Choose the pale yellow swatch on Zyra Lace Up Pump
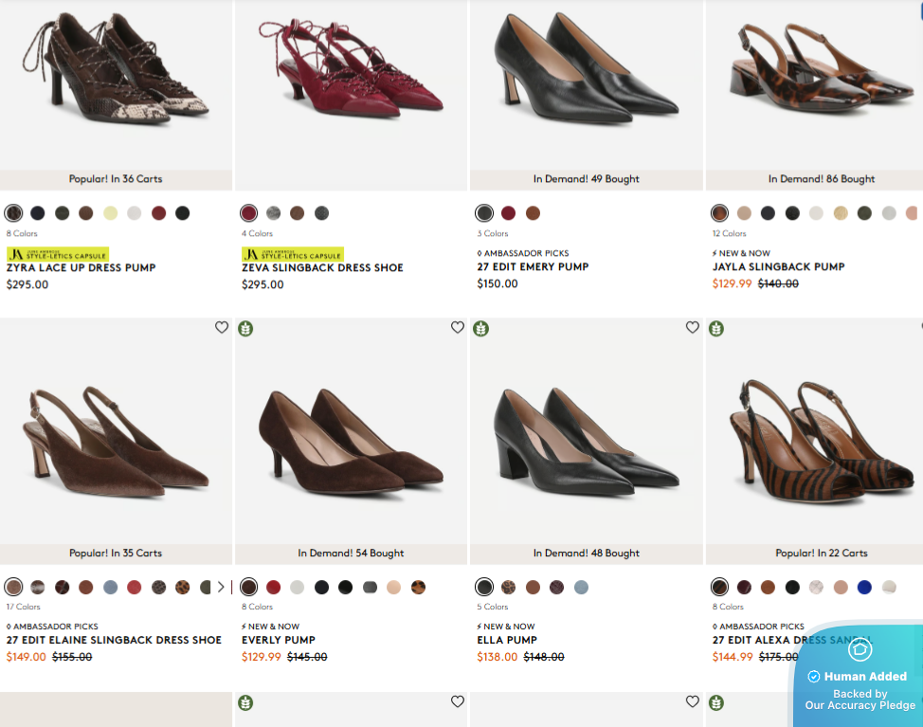Image resolution: width=923 pixels, height=727 pixels. [x=111, y=213]
